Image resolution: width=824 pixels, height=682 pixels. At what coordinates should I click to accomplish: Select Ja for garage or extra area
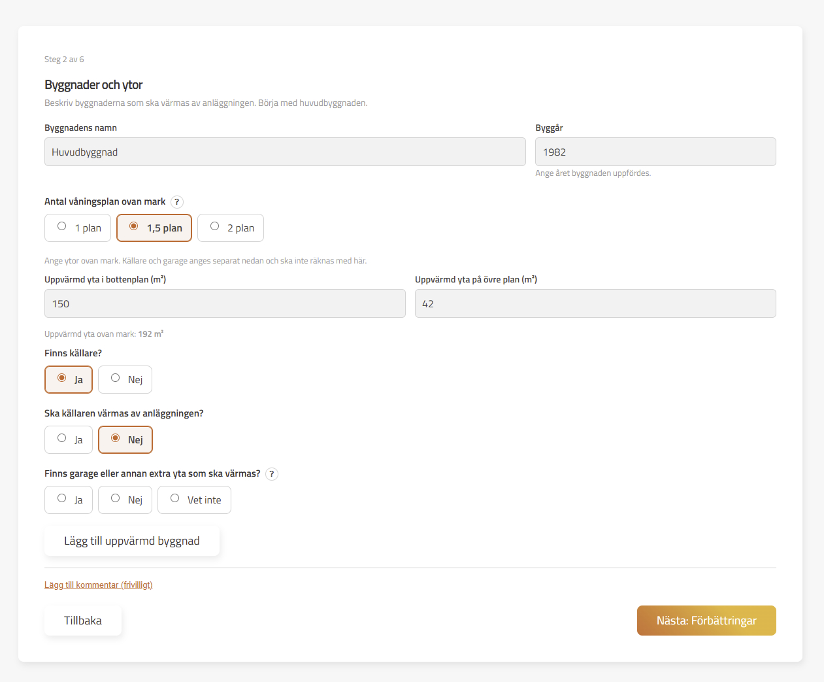[x=69, y=500]
